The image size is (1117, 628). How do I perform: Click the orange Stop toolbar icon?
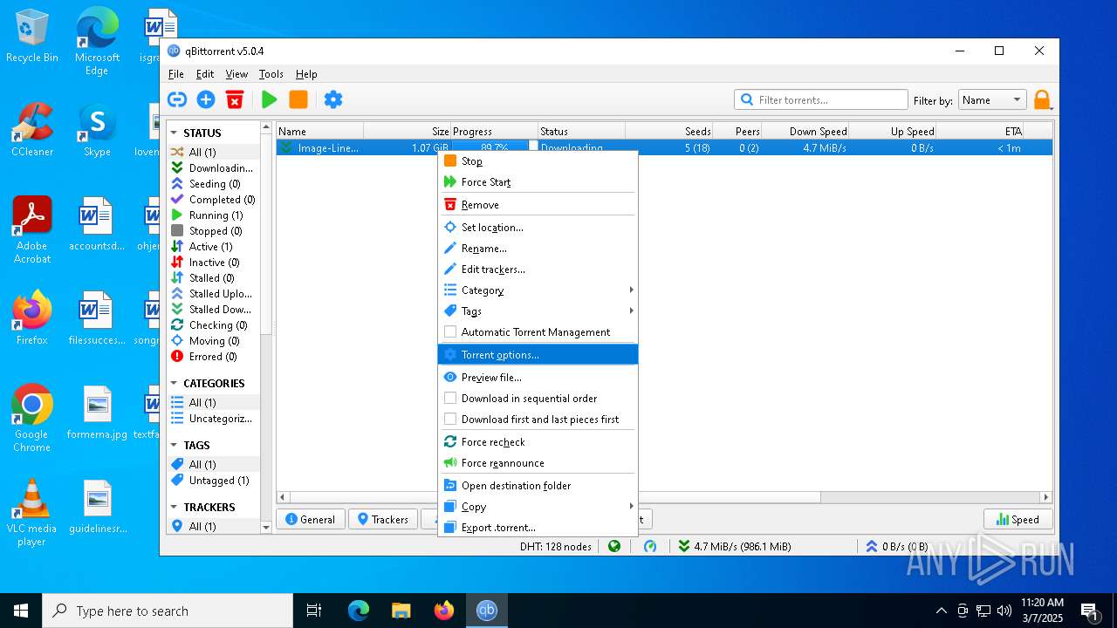pos(298,99)
